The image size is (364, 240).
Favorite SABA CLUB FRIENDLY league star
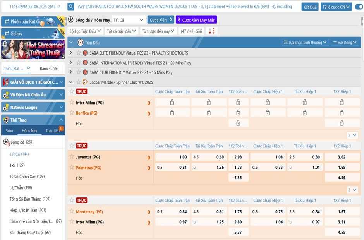click(79, 72)
